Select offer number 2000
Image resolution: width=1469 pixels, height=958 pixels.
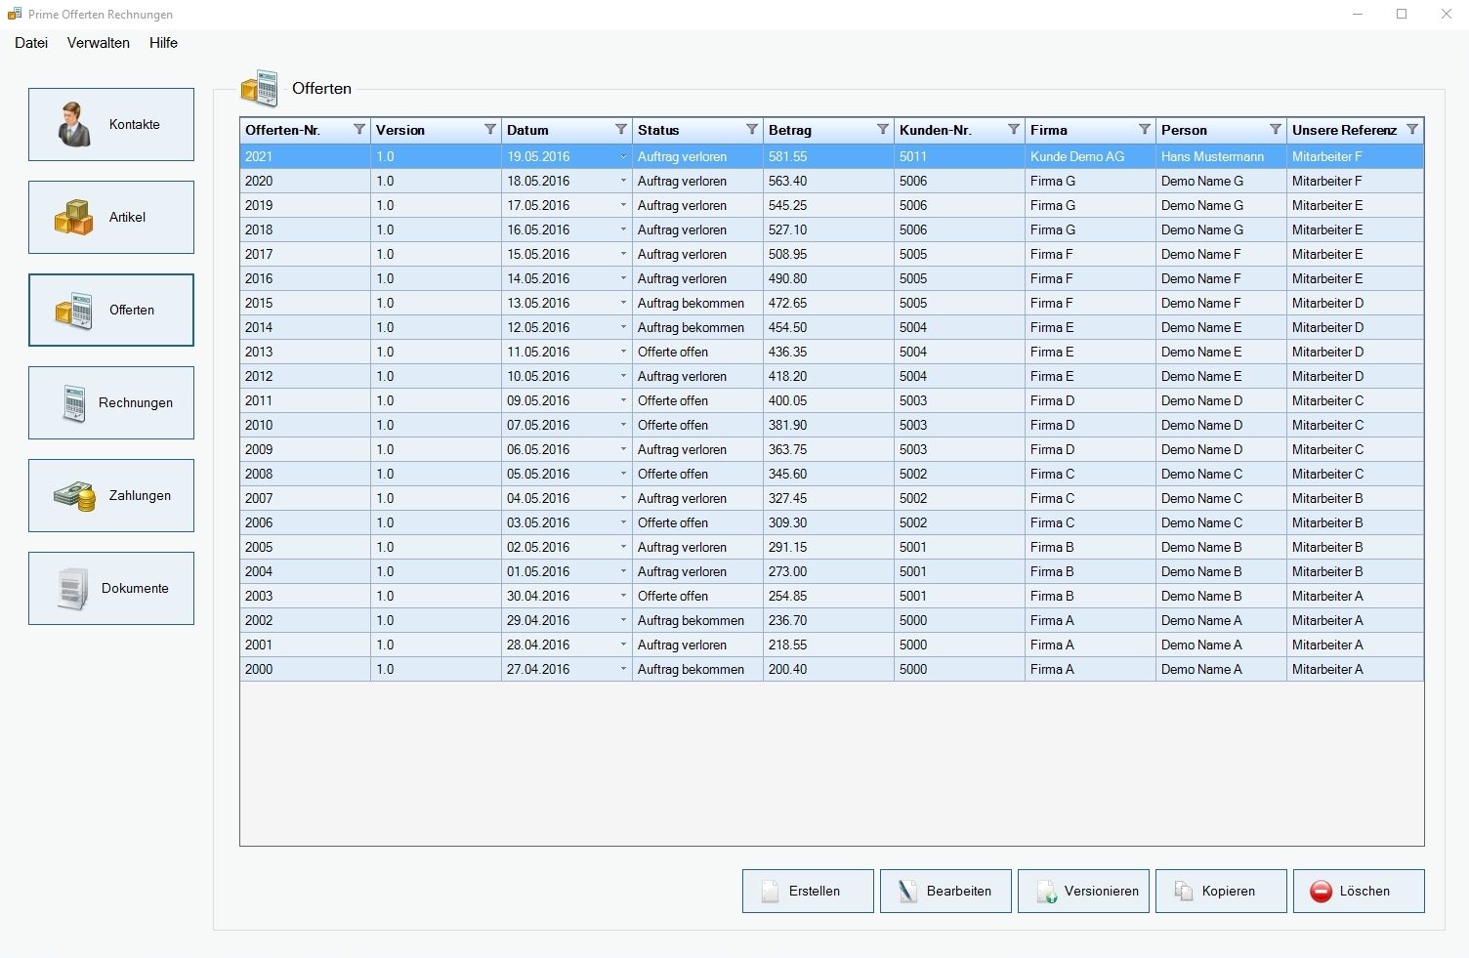point(306,669)
